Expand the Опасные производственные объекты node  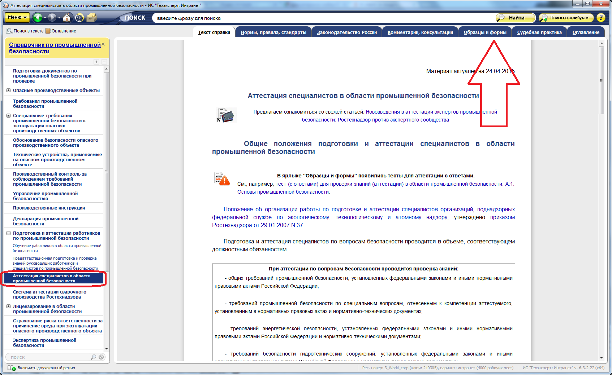(x=8, y=91)
